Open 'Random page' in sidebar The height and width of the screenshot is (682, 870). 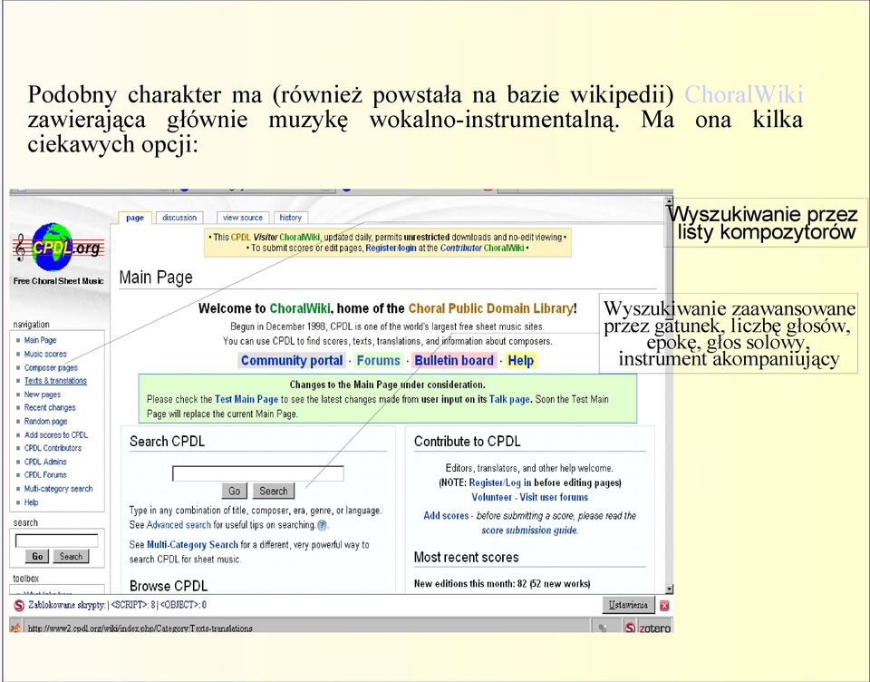pyautogui.click(x=45, y=422)
